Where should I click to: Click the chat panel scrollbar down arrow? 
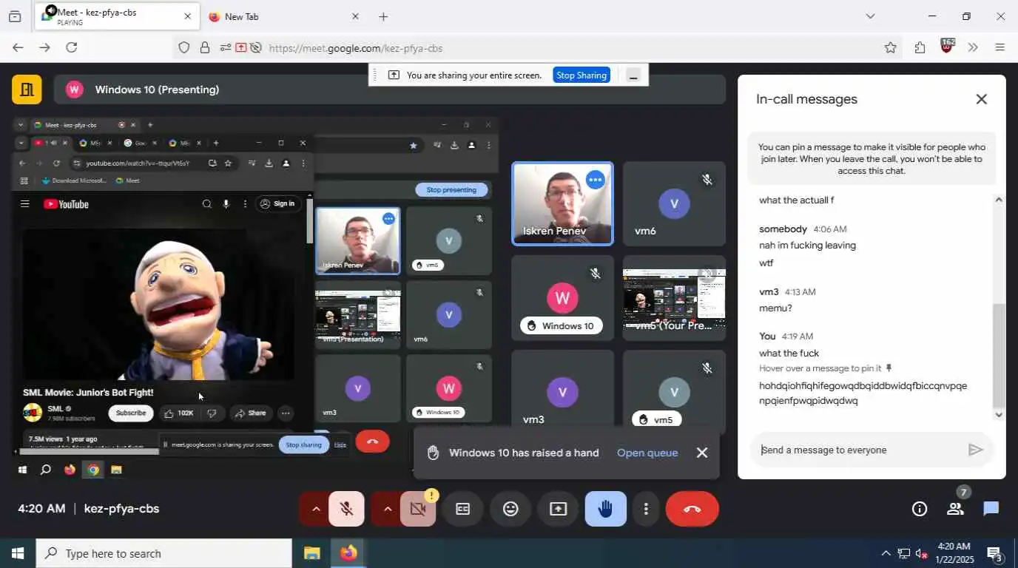(999, 415)
